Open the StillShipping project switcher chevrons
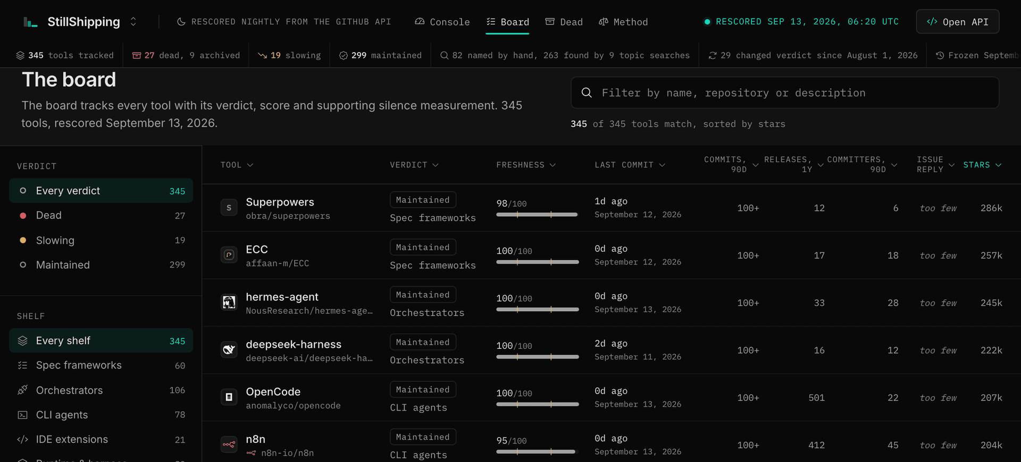 133,22
